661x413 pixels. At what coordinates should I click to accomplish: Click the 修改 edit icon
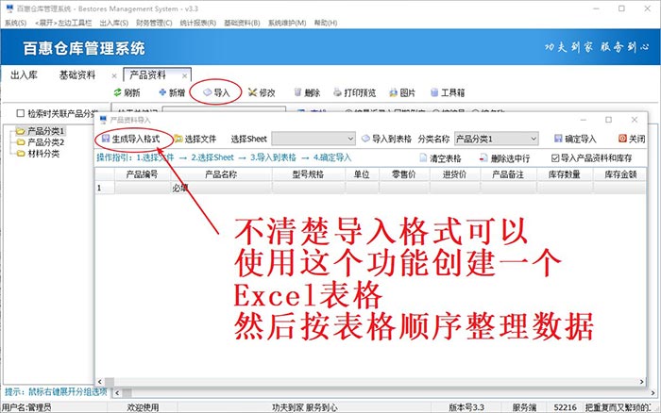[x=252, y=92]
